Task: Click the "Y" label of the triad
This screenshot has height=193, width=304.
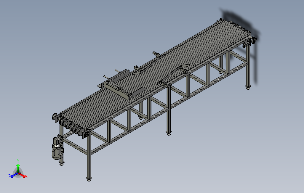Action: point(18,161)
